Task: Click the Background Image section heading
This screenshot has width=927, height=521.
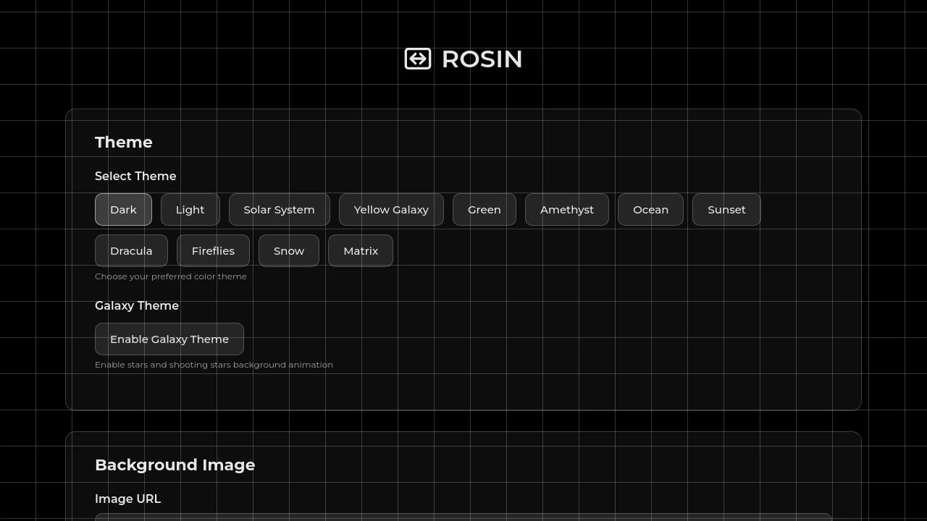Action: (175, 465)
